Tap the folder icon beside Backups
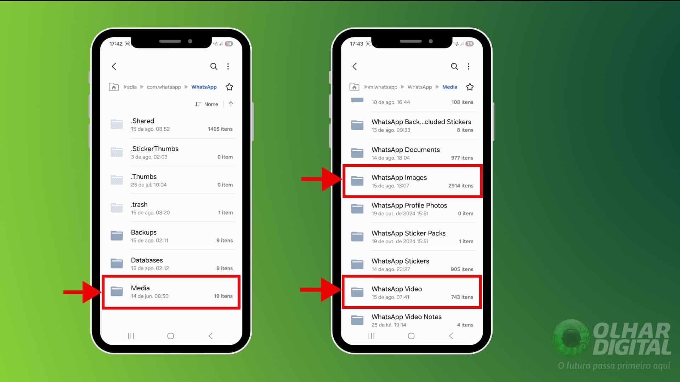The image size is (680, 382). [x=117, y=236]
